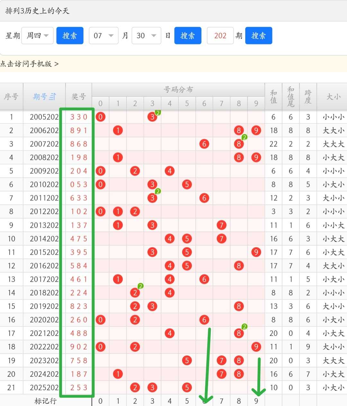Click the 搜索 button after 日 label
Screen dimensions: 347x406
click(188, 35)
